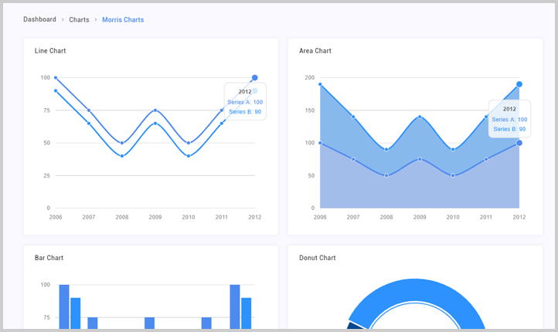Open the Dashboard breadcrumb link
Screen dimensions: 558x332
click(x=39, y=19)
